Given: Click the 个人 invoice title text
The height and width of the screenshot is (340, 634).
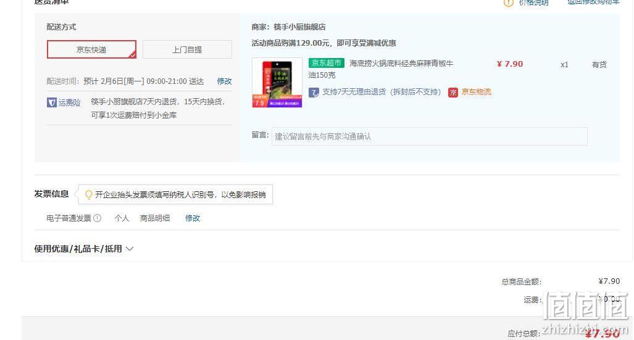Looking at the screenshot, I should click(122, 218).
